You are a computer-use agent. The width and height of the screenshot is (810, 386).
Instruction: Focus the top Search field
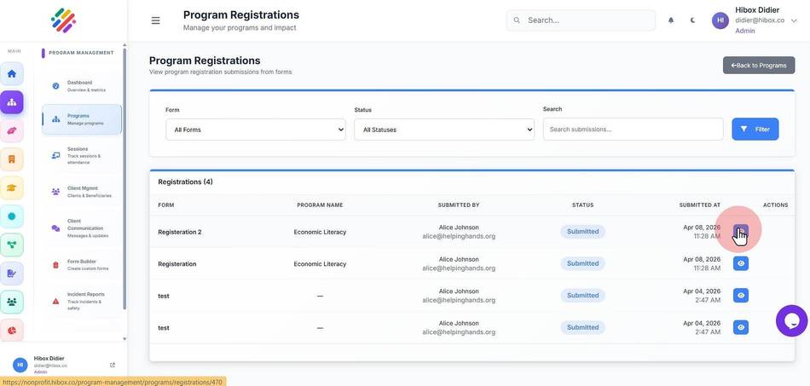coord(581,20)
